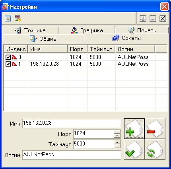Uncheck the checkbox for index 1
Viewport: 171px width, 169px height.
point(8,64)
